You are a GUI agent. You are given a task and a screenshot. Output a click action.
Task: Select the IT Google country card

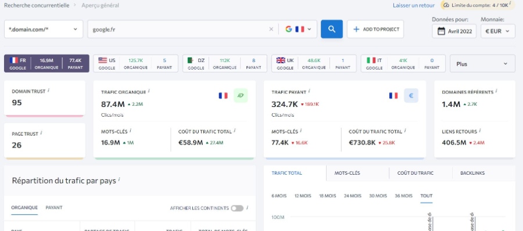point(403,63)
